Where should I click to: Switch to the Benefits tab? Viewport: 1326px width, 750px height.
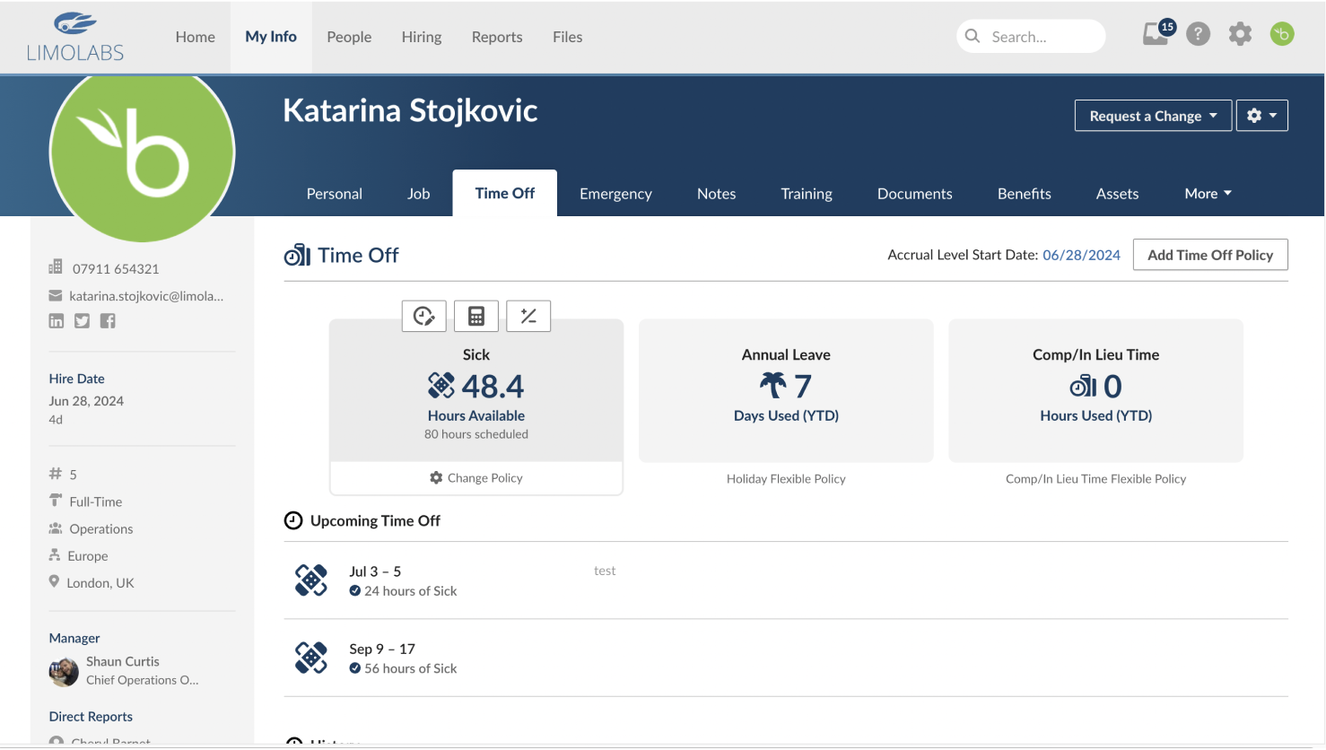1024,194
